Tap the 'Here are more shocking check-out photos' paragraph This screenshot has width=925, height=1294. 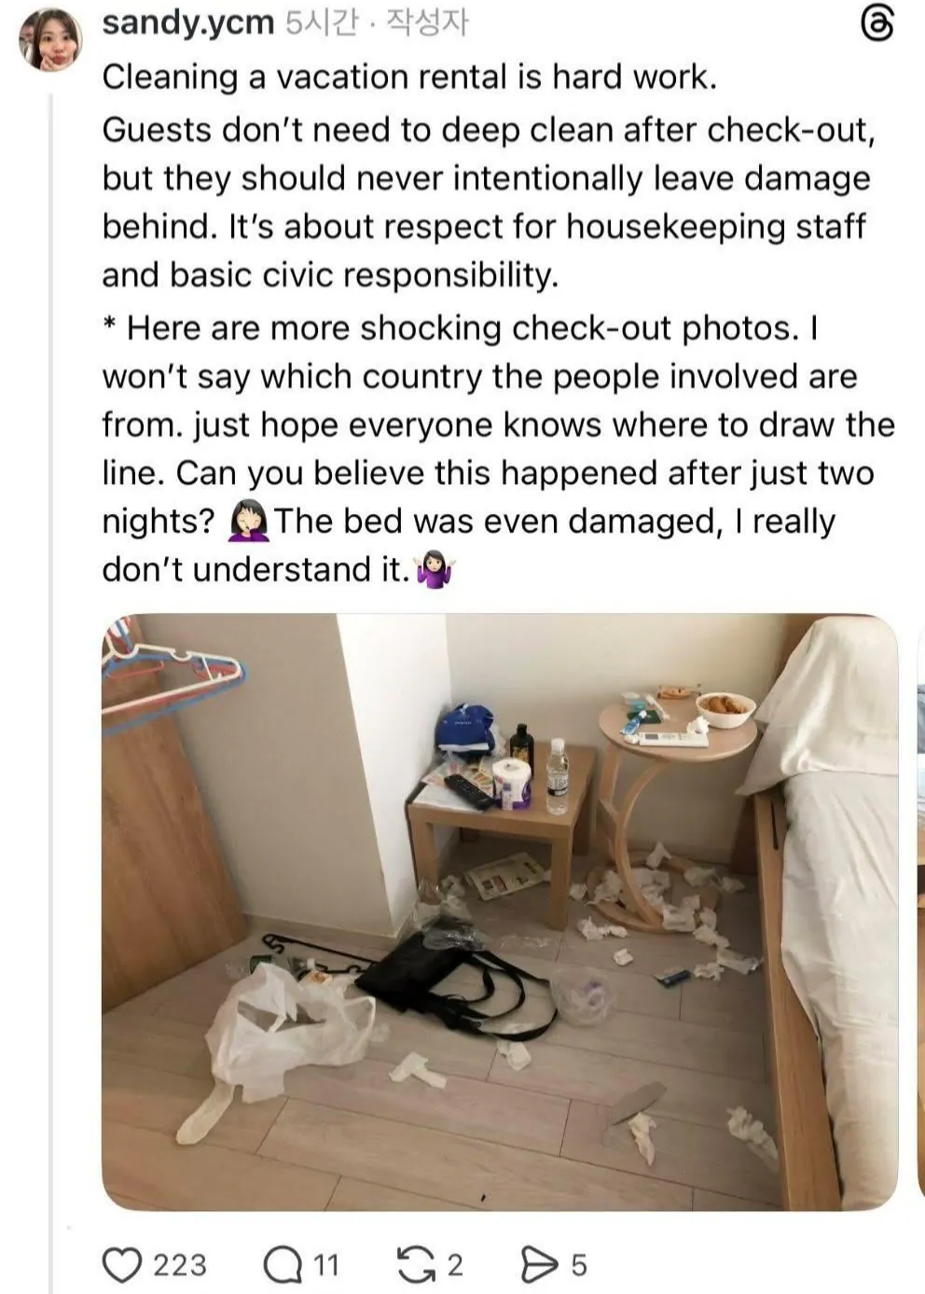pyautogui.click(x=498, y=449)
